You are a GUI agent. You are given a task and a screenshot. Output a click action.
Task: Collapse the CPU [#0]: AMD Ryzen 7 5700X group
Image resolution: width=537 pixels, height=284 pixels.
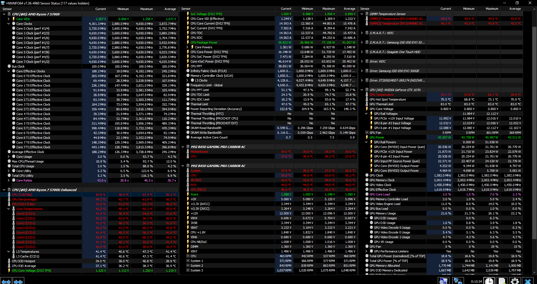click(4, 14)
